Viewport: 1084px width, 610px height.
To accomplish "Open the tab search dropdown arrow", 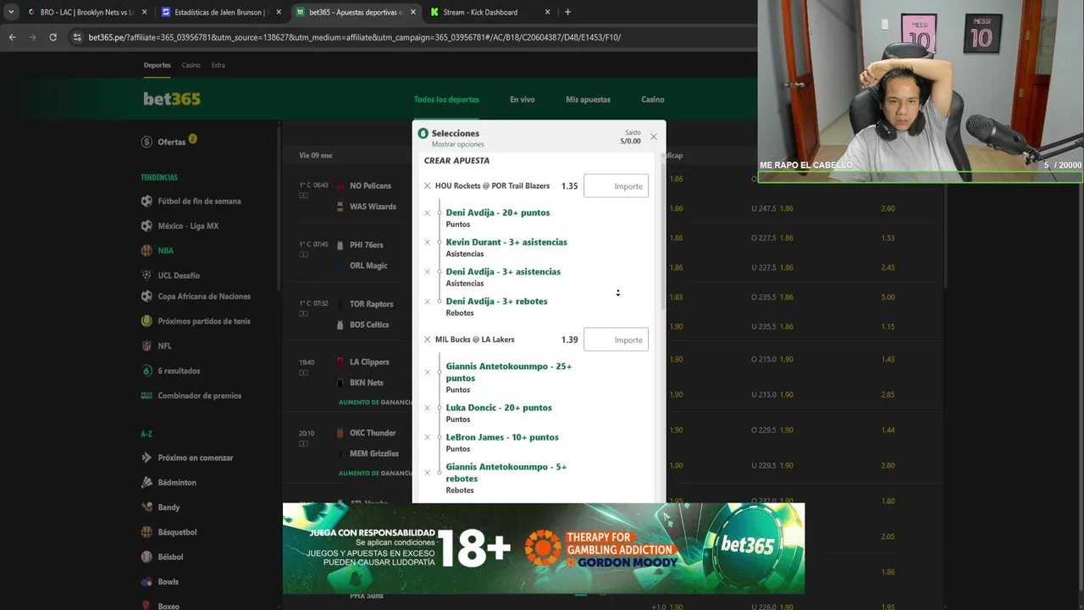I will 11,12.
